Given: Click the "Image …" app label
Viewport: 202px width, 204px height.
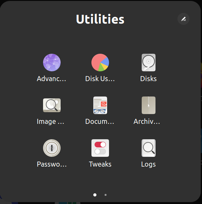Looking at the screenshot, I should tap(51, 122).
